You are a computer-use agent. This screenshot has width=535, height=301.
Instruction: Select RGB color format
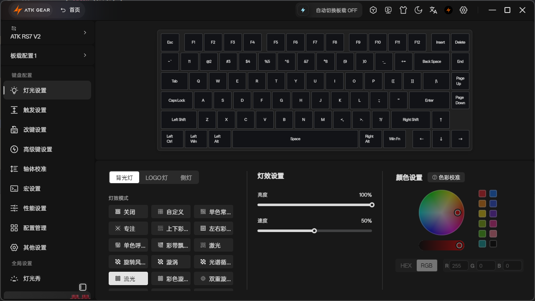(x=427, y=265)
